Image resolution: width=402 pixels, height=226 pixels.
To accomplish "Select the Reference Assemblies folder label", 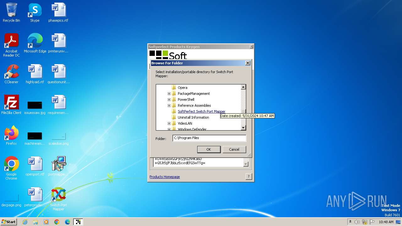I will pyautogui.click(x=194, y=105).
